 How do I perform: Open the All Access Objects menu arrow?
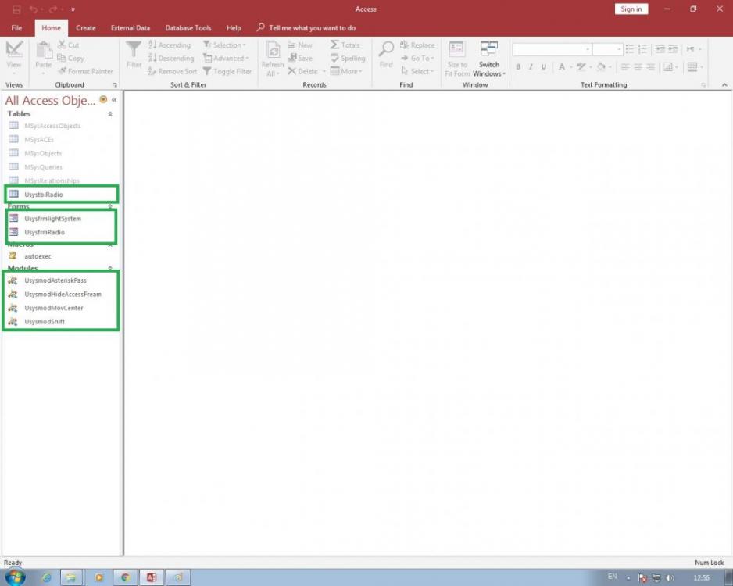point(103,99)
